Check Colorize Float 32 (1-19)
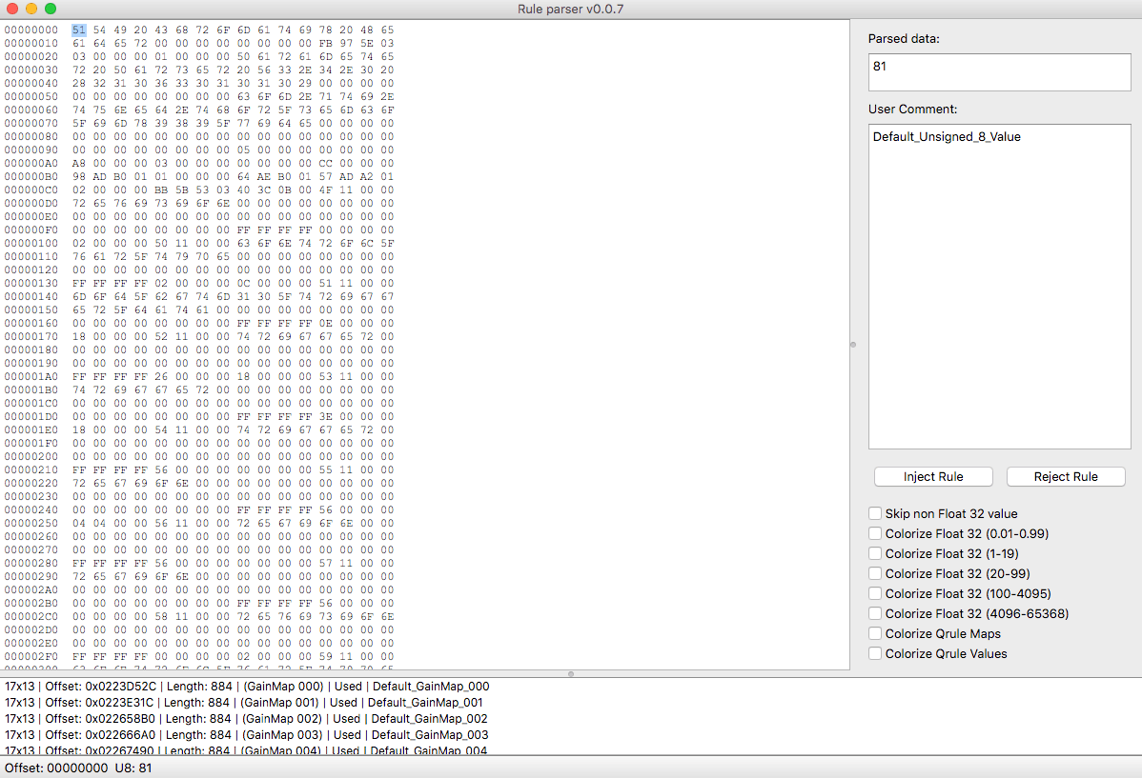Screen dimensions: 1142x778 (875, 554)
